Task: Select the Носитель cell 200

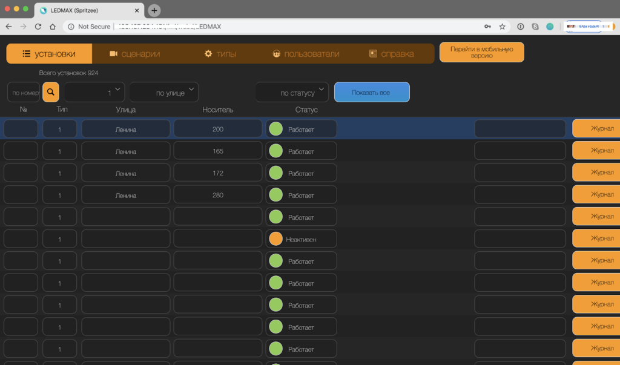Action: [x=218, y=129]
